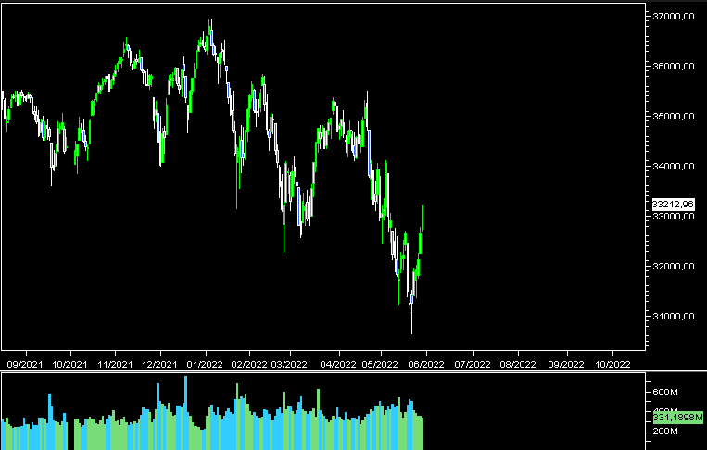707x450 pixels.
Task: Click the tallest blue volume bar before 01/2022
Action: coord(185,413)
